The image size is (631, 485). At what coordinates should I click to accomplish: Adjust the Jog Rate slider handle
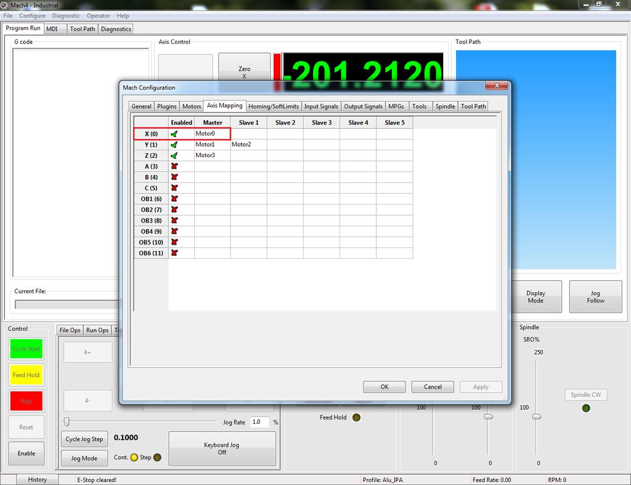67,422
